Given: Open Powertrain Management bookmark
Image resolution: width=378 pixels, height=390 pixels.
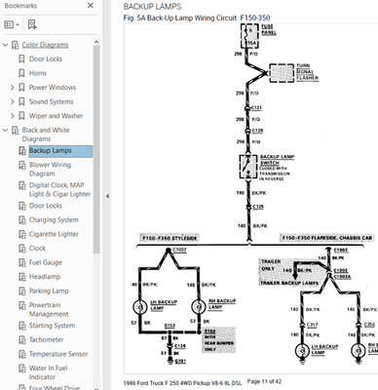Looking at the screenshot, I should click(49, 309).
